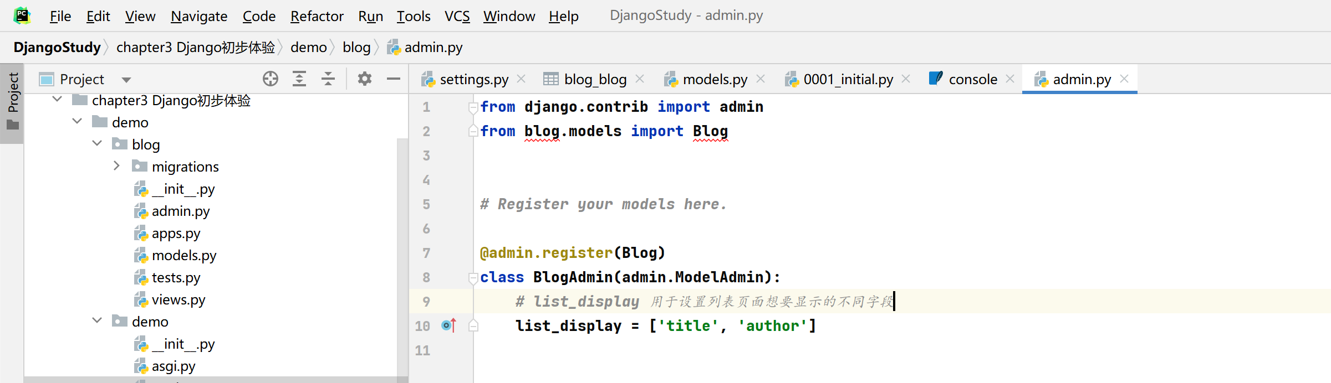Click the override gutter icon on line 10

click(449, 325)
